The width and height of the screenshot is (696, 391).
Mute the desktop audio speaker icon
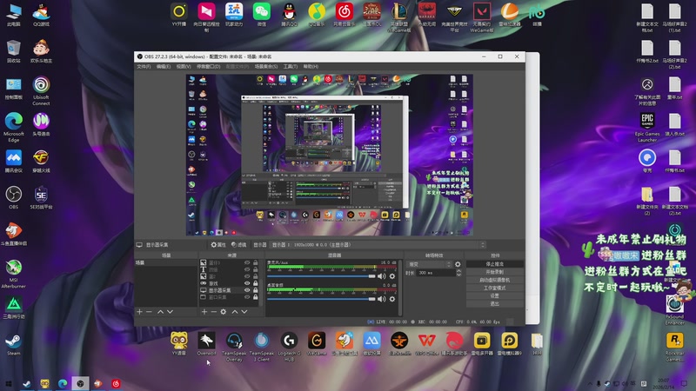[x=381, y=299]
